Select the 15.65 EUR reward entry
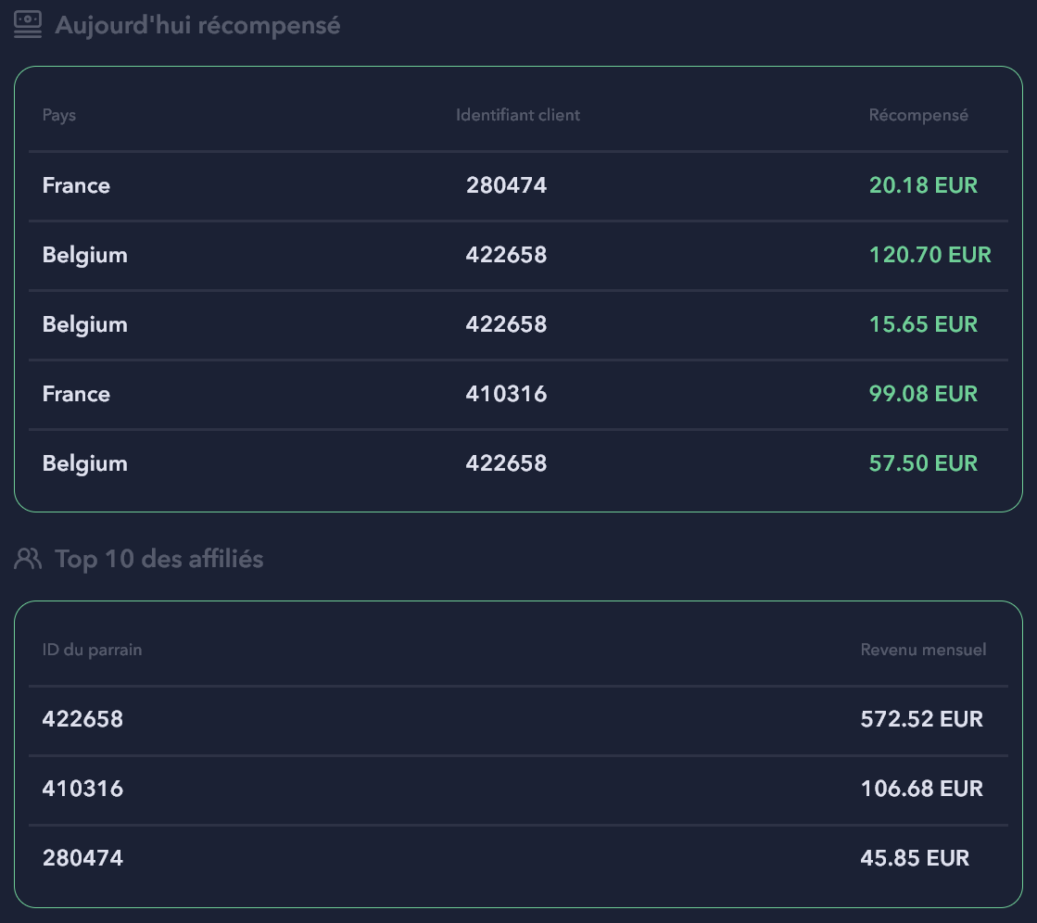Viewport: 1037px width, 923px height. pos(923,324)
